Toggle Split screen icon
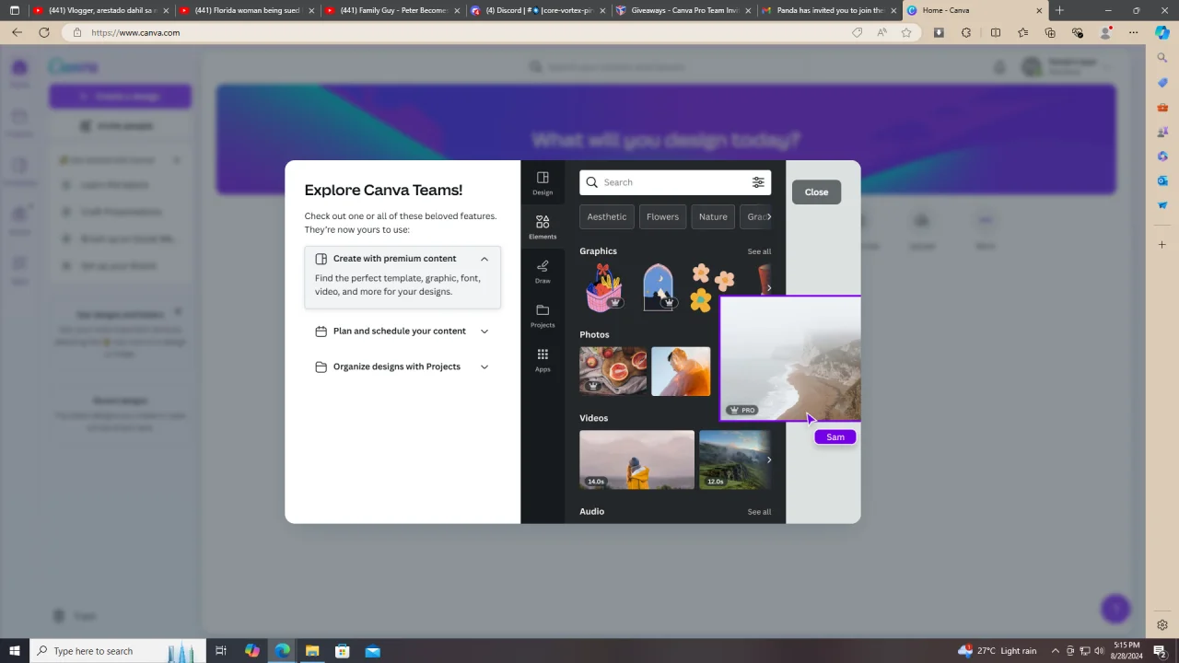Screen dimensions: 1179x663 click(996, 32)
